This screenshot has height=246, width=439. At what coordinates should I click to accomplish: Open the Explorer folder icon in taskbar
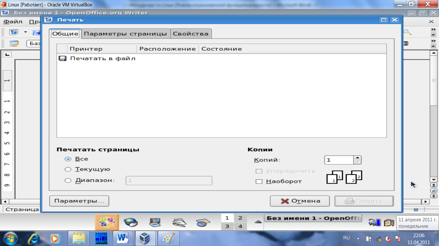(x=79, y=238)
